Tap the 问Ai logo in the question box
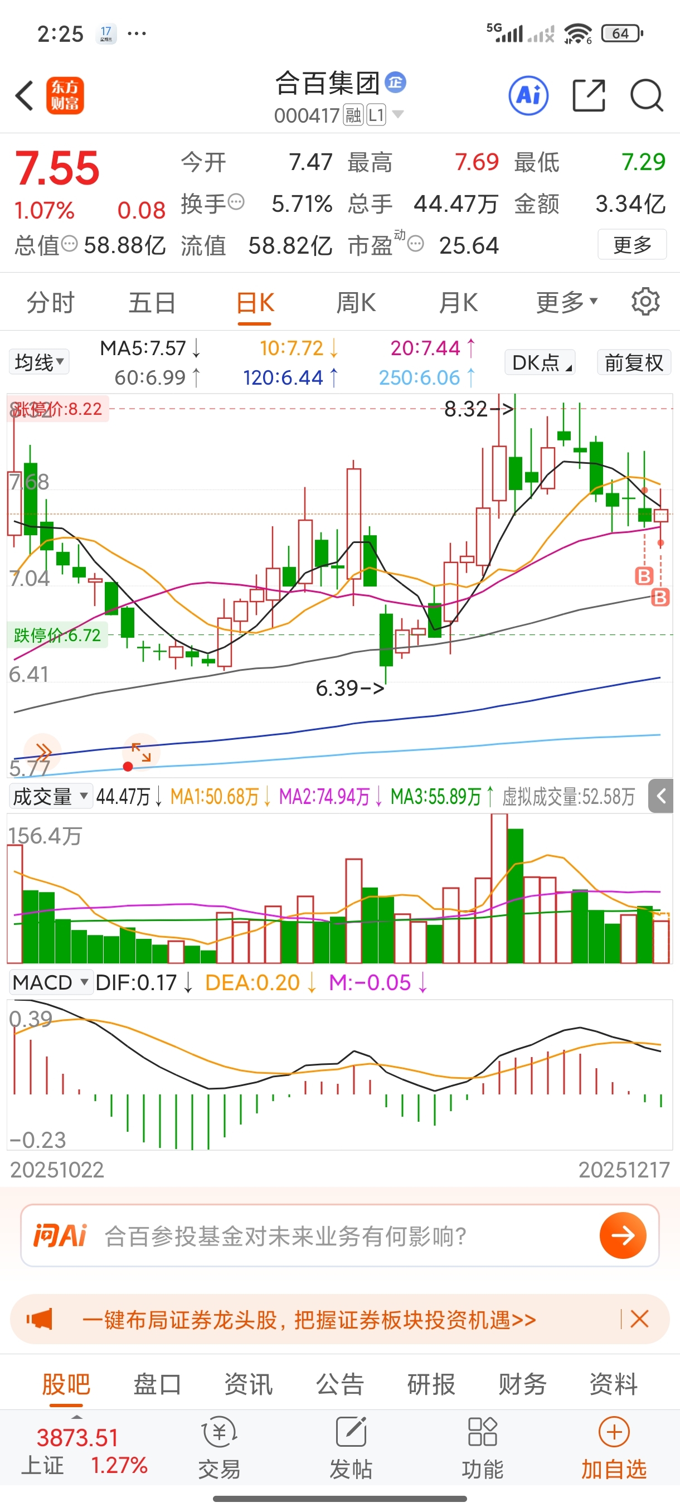The image size is (680, 1512). tap(60, 1235)
